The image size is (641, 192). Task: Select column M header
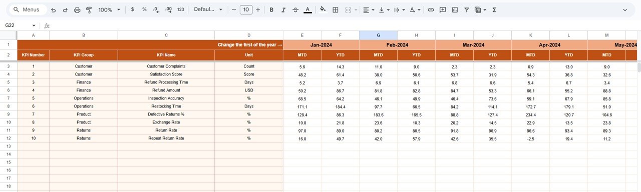pyautogui.click(x=606, y=35)
